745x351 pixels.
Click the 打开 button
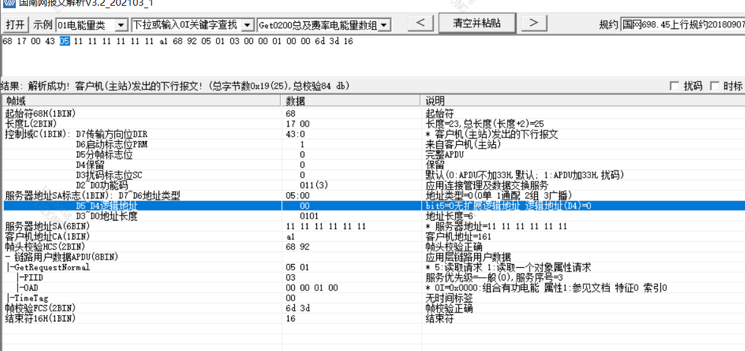(15, 25)
